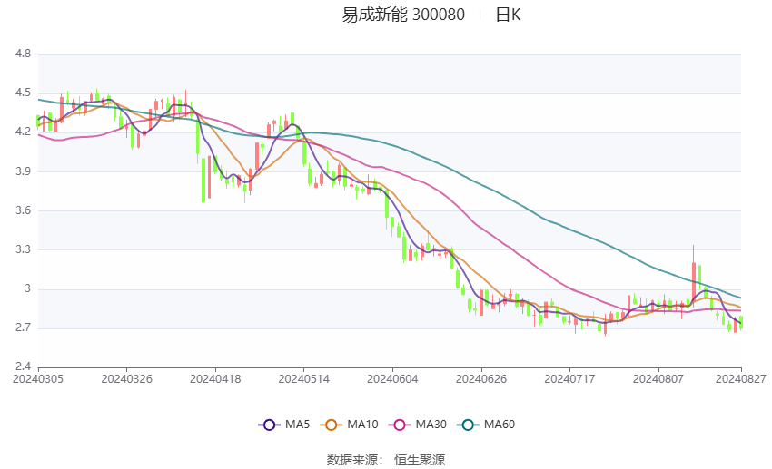Viewport: 772px width, 469px height.
Task: Click y-axis value 4.2
Action: 23,132
